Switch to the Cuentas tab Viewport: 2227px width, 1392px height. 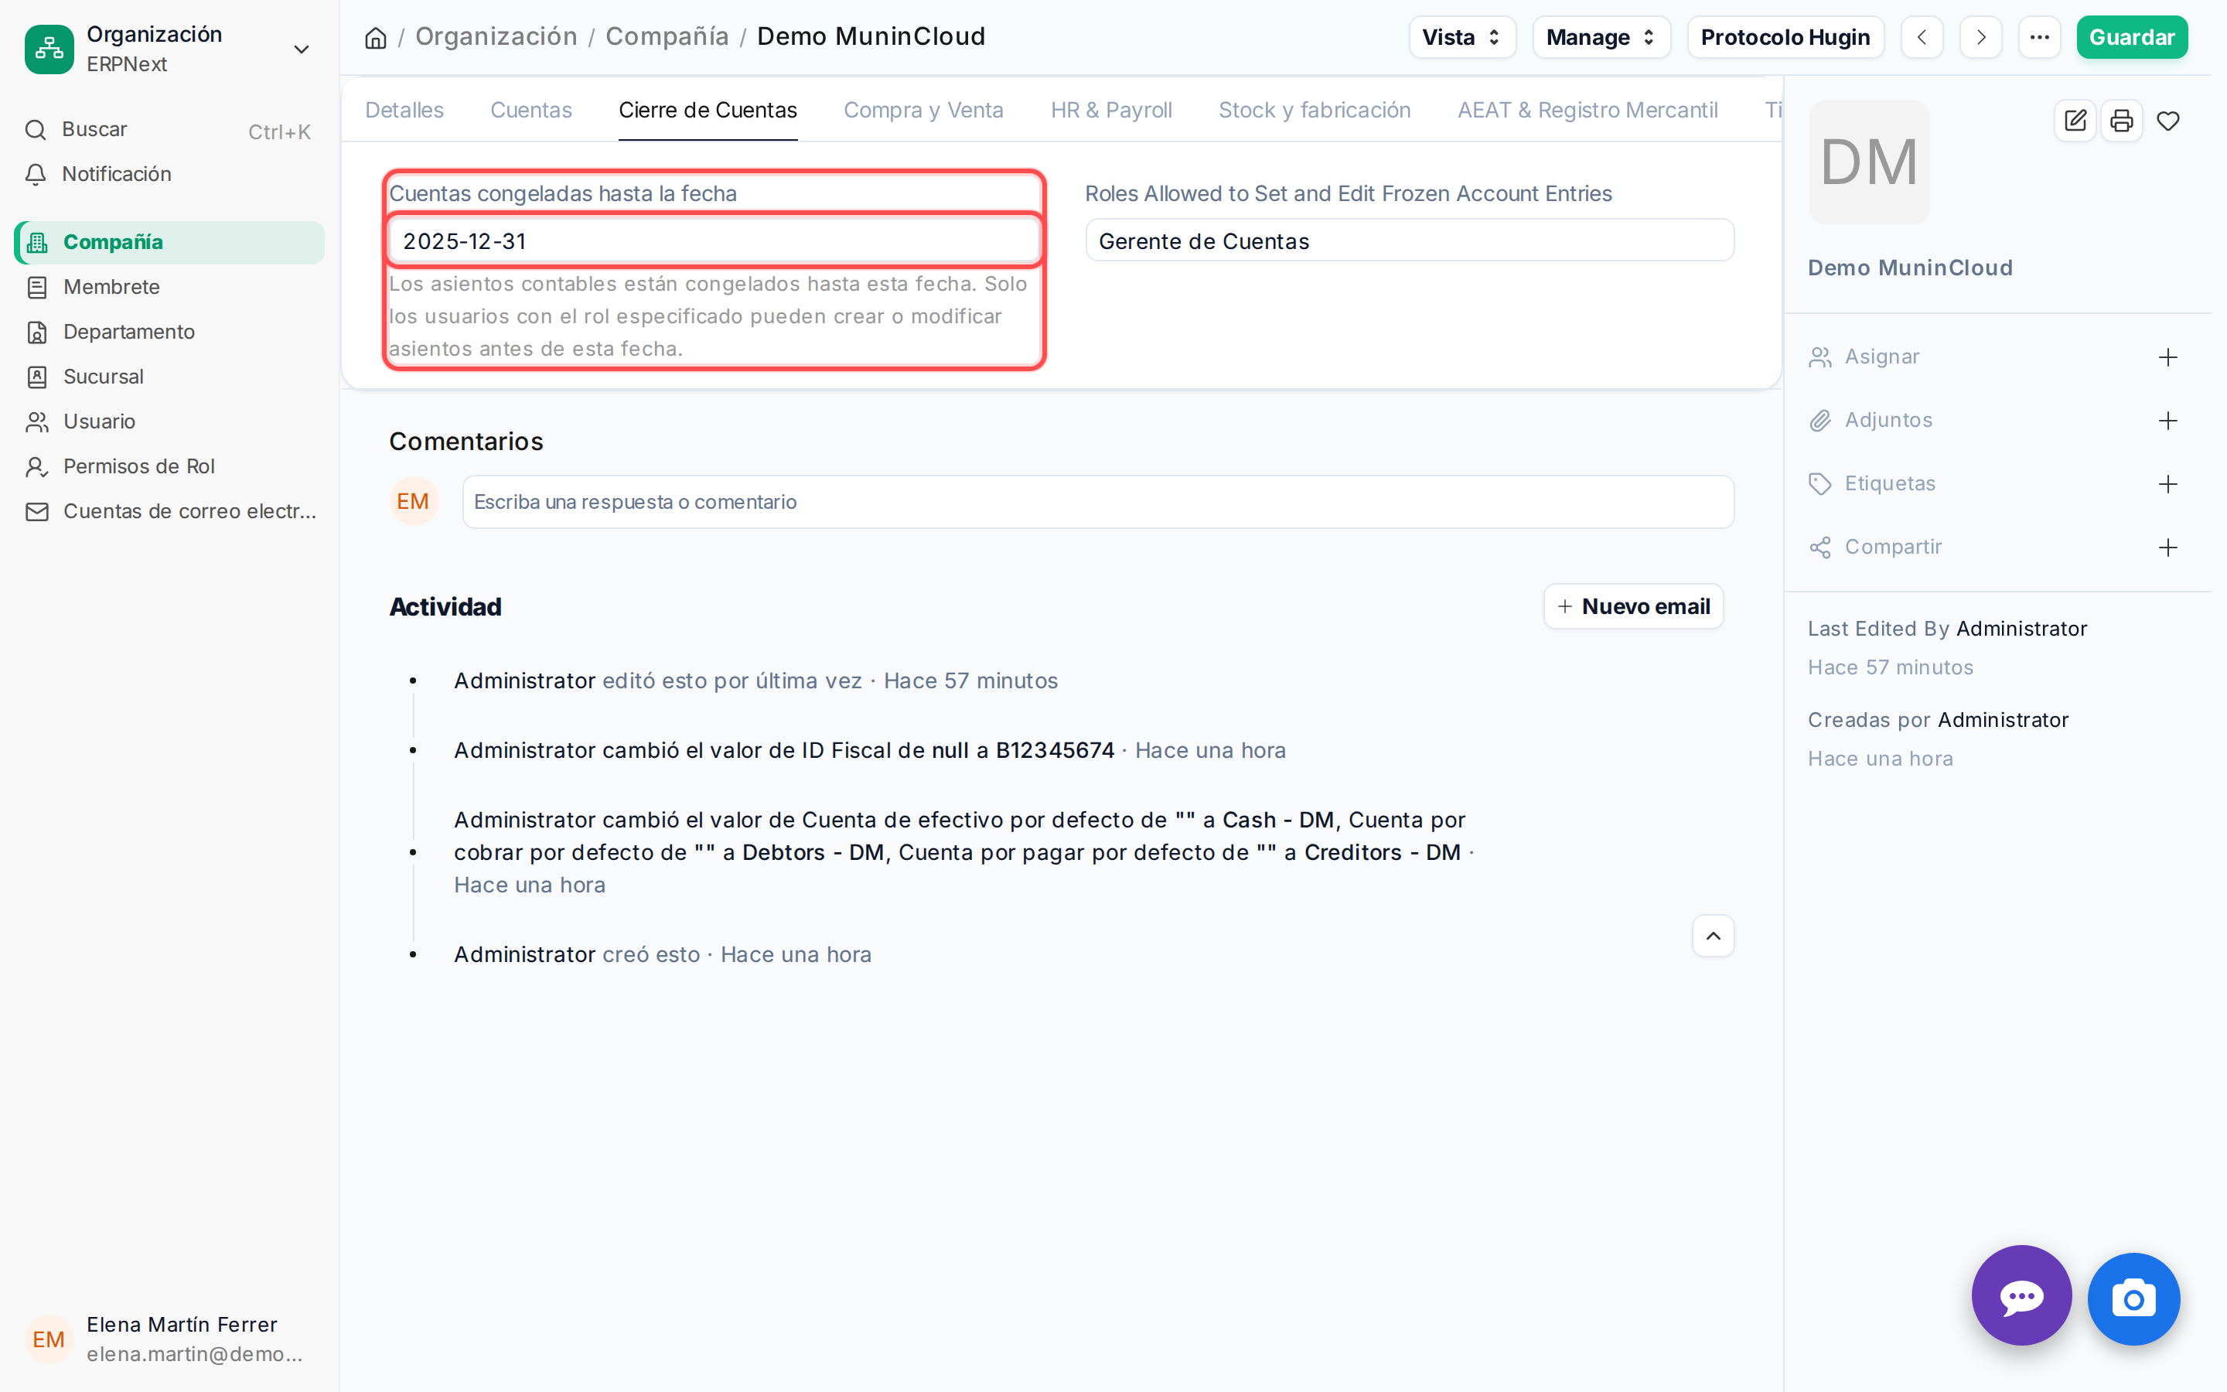tap(531, 111)
